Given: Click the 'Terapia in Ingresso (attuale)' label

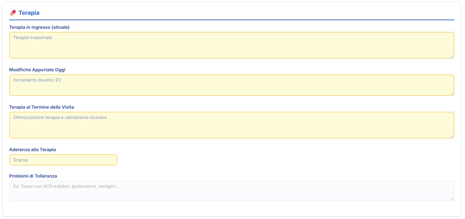Looking at the screenshot, I should point(39,27).
